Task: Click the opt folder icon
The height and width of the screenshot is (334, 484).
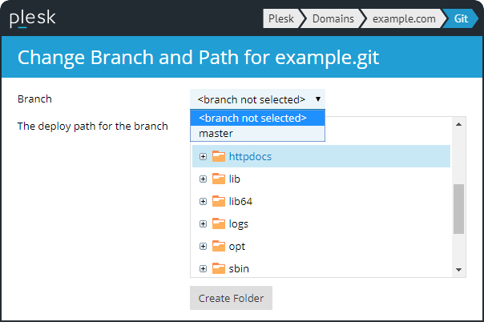Action: [219, 246]
